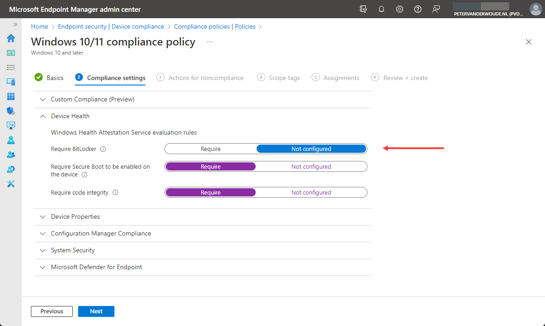Open the Home icon in the sidebar
Screen dimensions: 545x326
10,39
